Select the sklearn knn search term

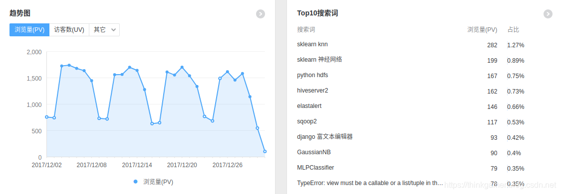312,44
